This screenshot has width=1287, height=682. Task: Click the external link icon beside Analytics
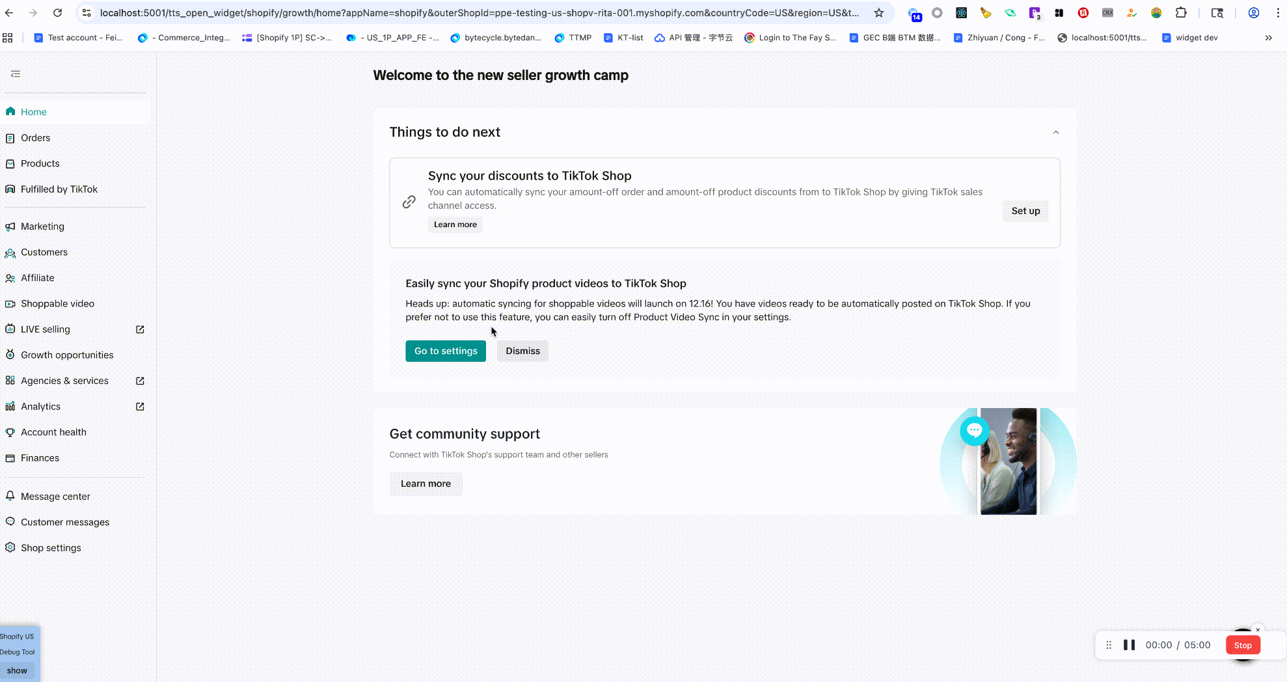[140, 407]
